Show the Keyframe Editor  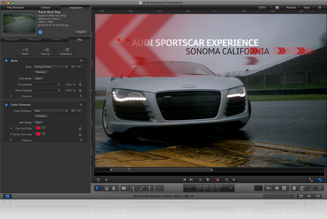pos(317,196)
